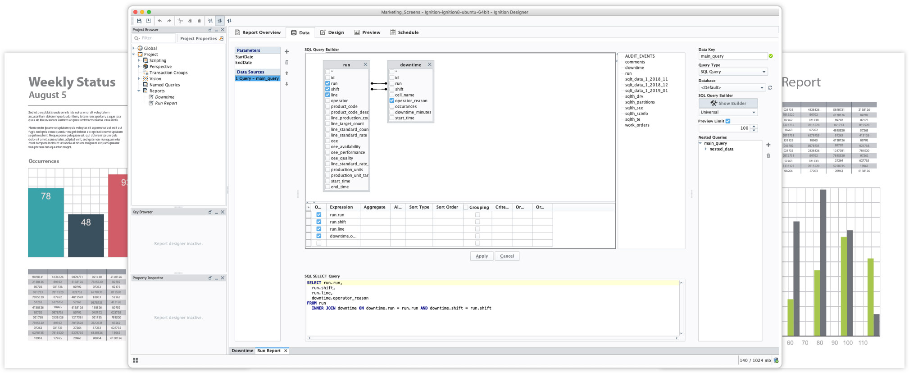Click the SQL query horizontal scrollbar
This screenshot has width=909, height=373.
pos(493,338)
